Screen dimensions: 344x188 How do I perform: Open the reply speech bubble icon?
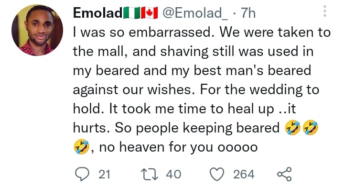(82, 174)
